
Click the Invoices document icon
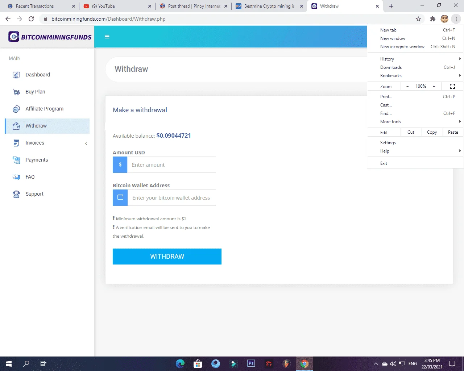click(x=16, y=143)
